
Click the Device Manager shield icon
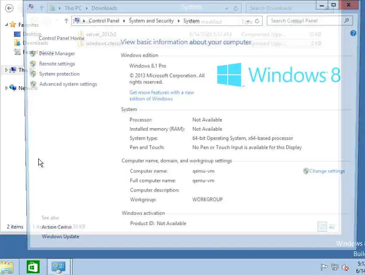coord(33,53)
